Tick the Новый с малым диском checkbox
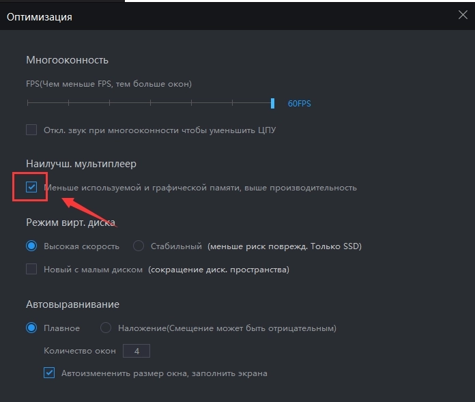This screenshot has height=402, width=475. [31, 270]
